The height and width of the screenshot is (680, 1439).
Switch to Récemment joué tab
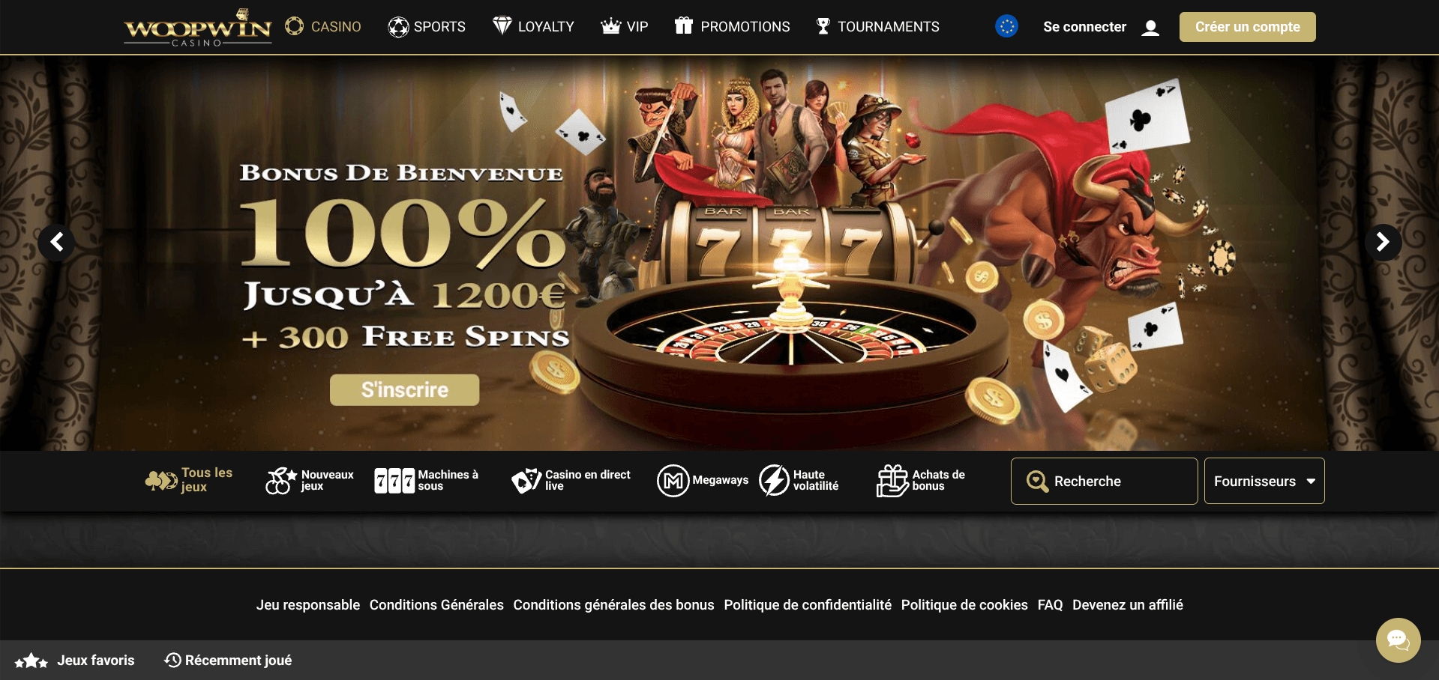click(228, 660)
